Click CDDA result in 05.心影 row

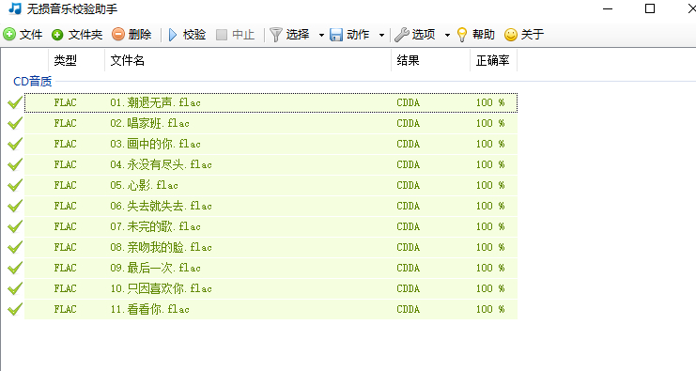click(x=408, y=185)
